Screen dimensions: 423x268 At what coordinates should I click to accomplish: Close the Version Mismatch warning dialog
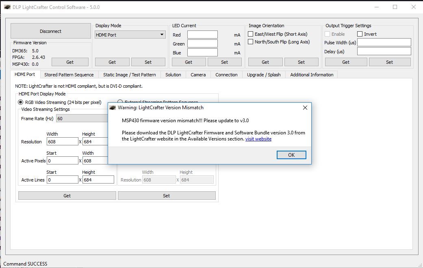tap(305, 108)
